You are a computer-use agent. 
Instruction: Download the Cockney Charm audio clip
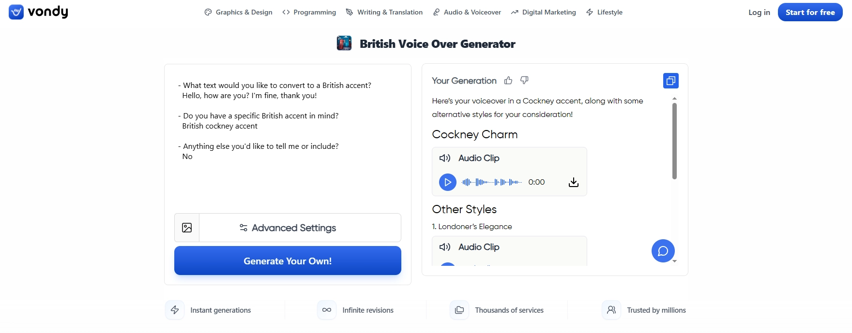tap(573, 182)
